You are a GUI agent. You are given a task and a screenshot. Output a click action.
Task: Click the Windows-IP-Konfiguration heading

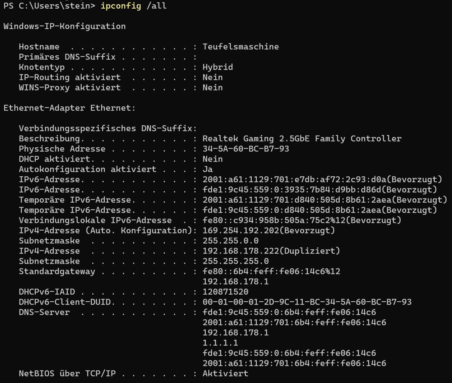64,26
